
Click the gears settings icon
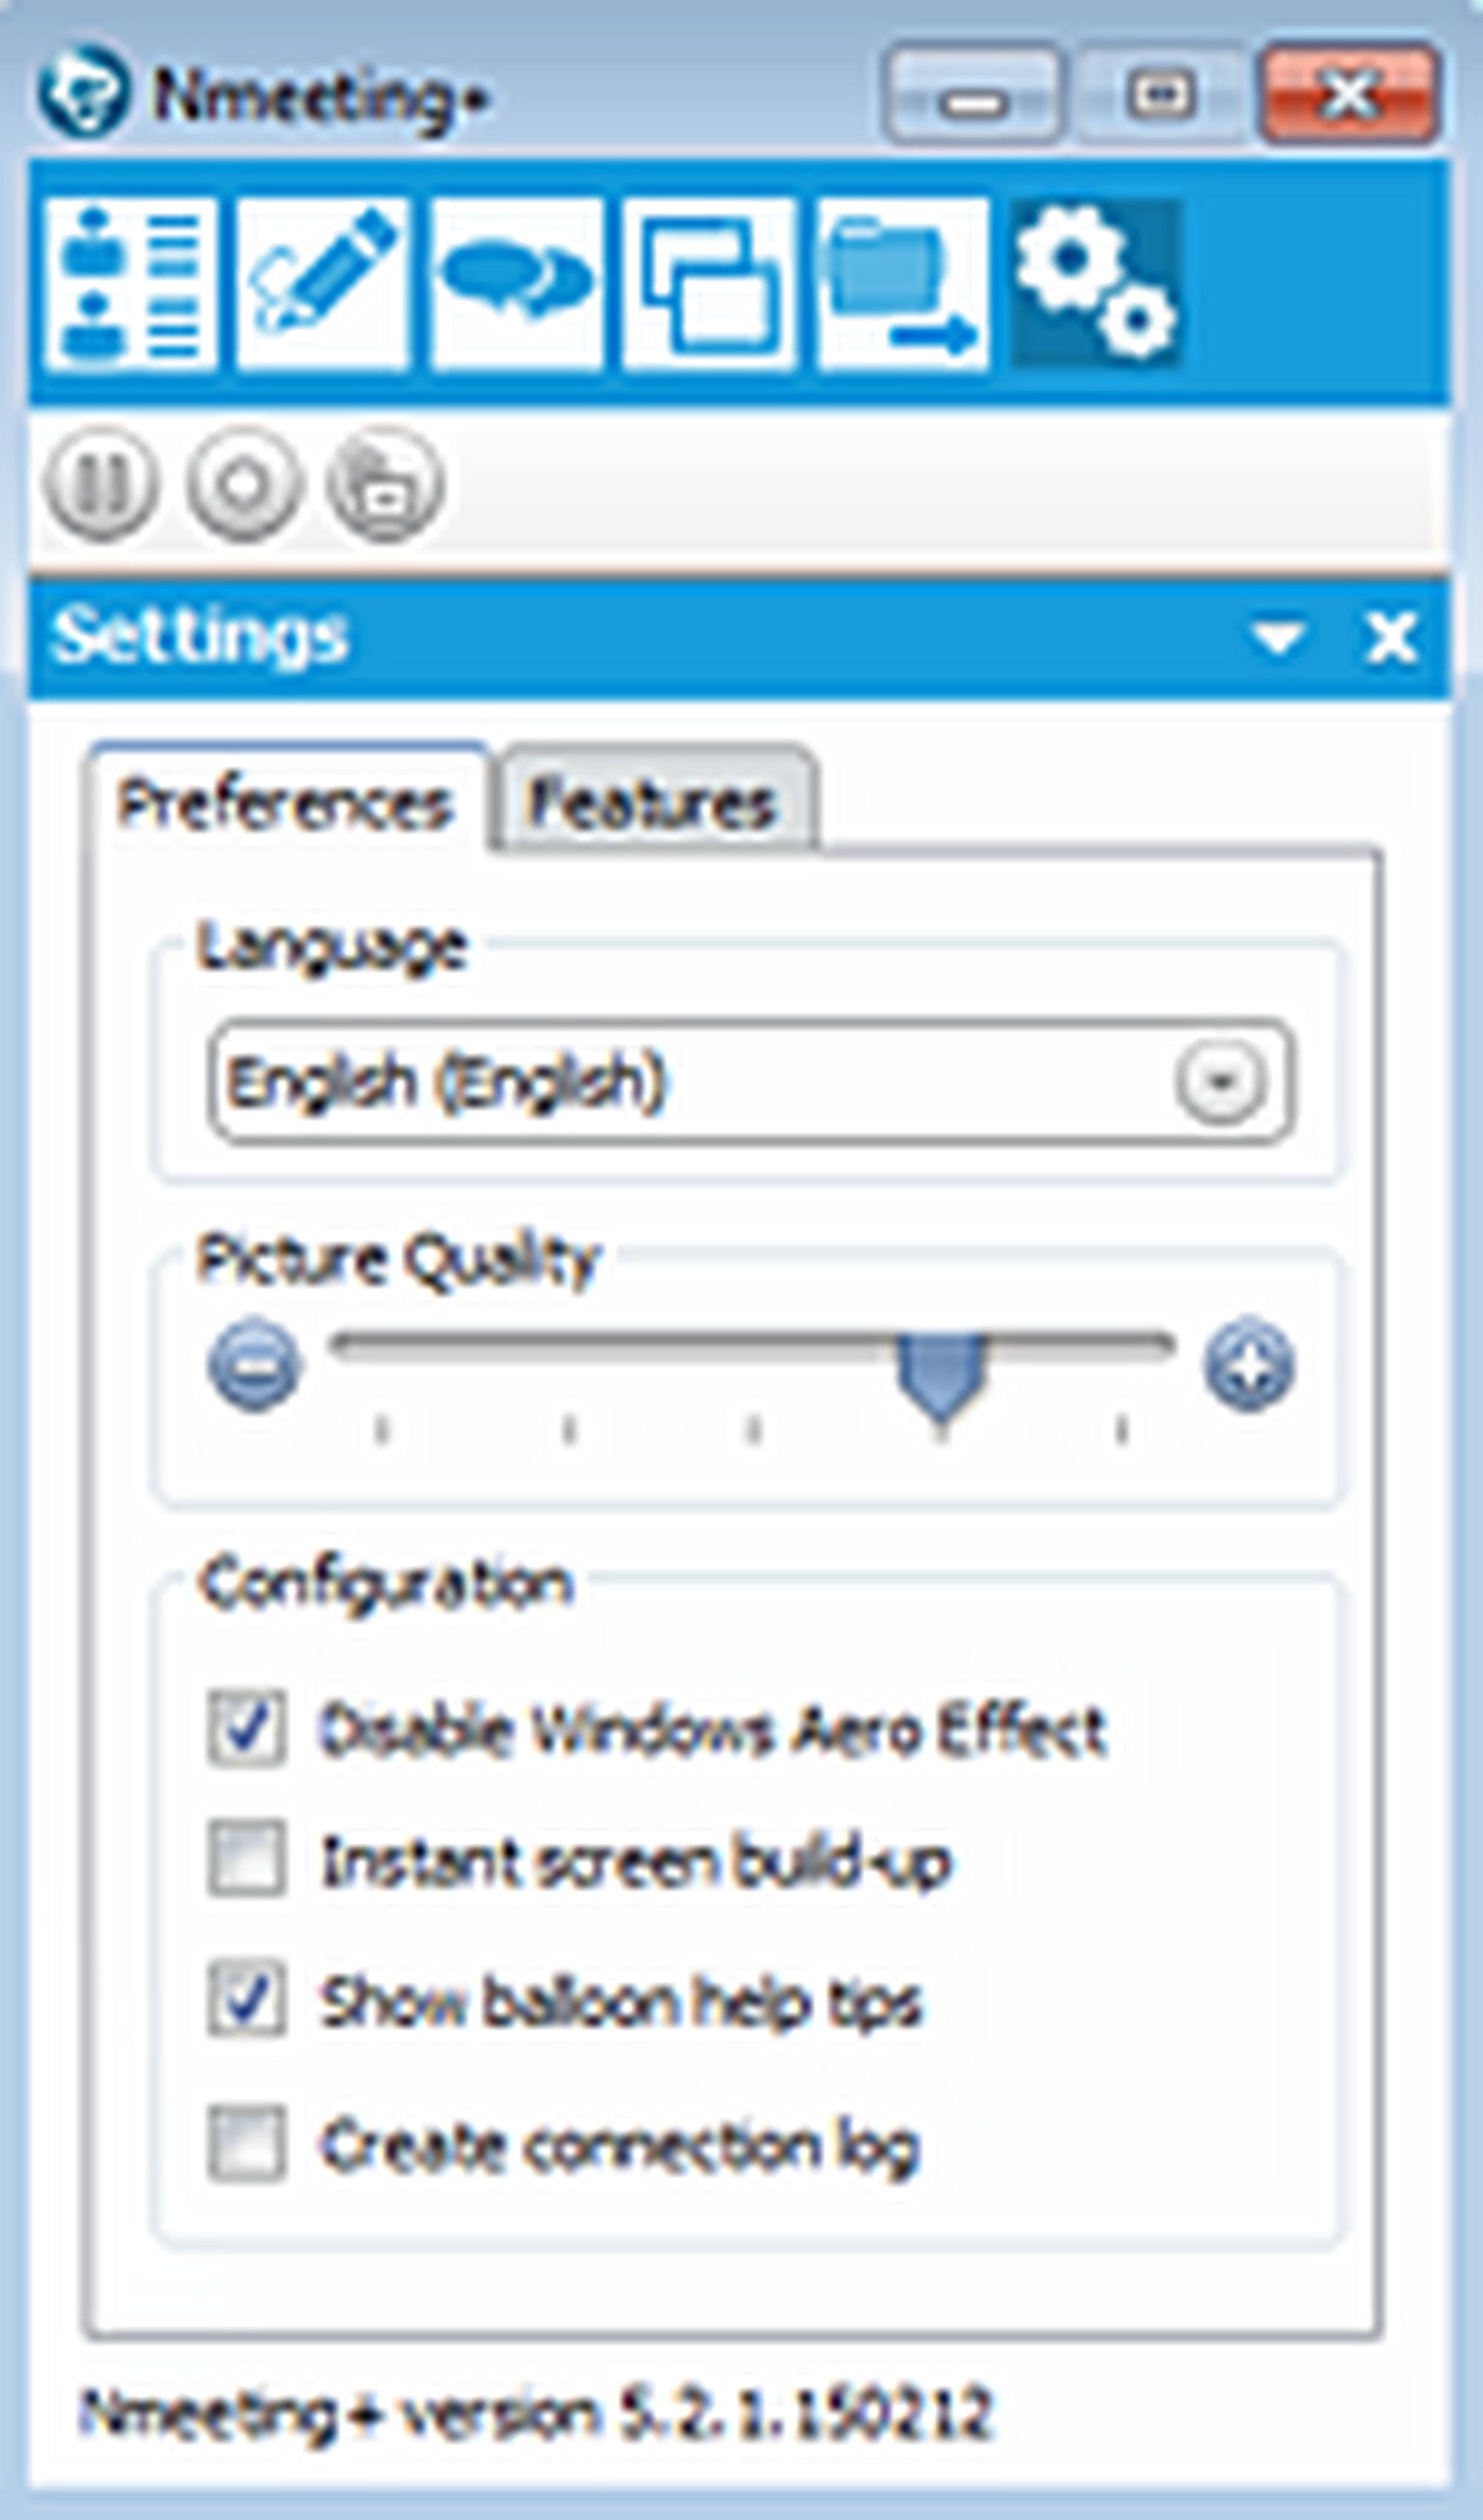1096,284
